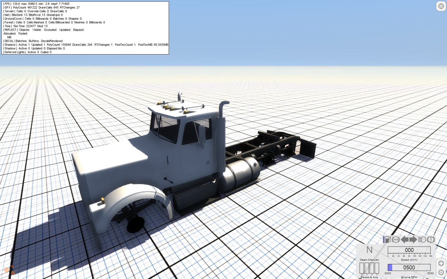The width and height of the screenshot is (447, 279).
Task: Click the FPS line in debug stats
Action: [36, 4]
